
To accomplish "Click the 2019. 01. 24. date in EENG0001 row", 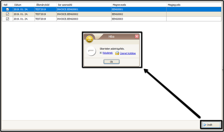I will point(24,9).
